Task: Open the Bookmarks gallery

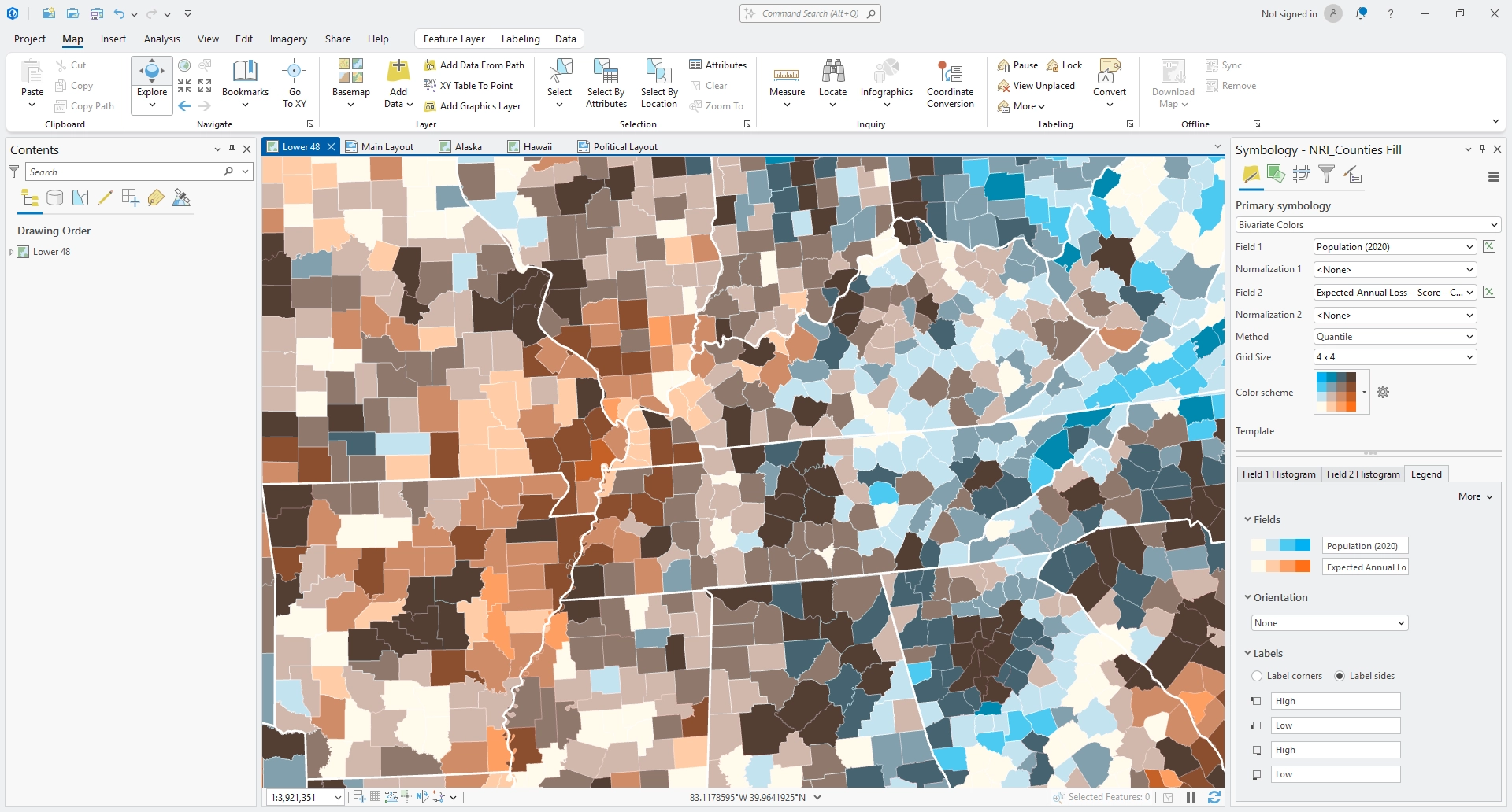Action: point(245,83)
